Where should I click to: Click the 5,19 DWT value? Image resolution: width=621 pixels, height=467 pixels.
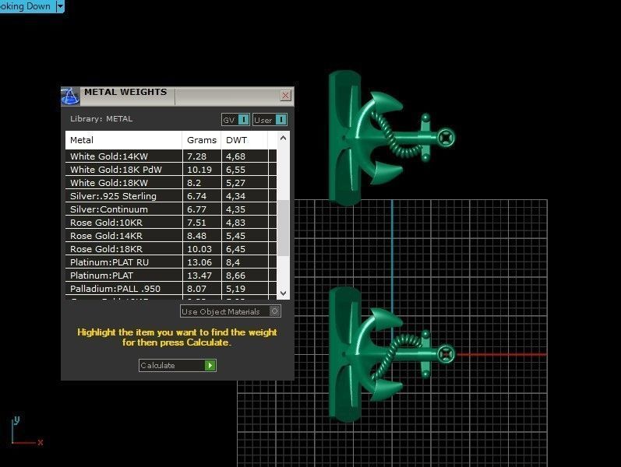[235, 289]
